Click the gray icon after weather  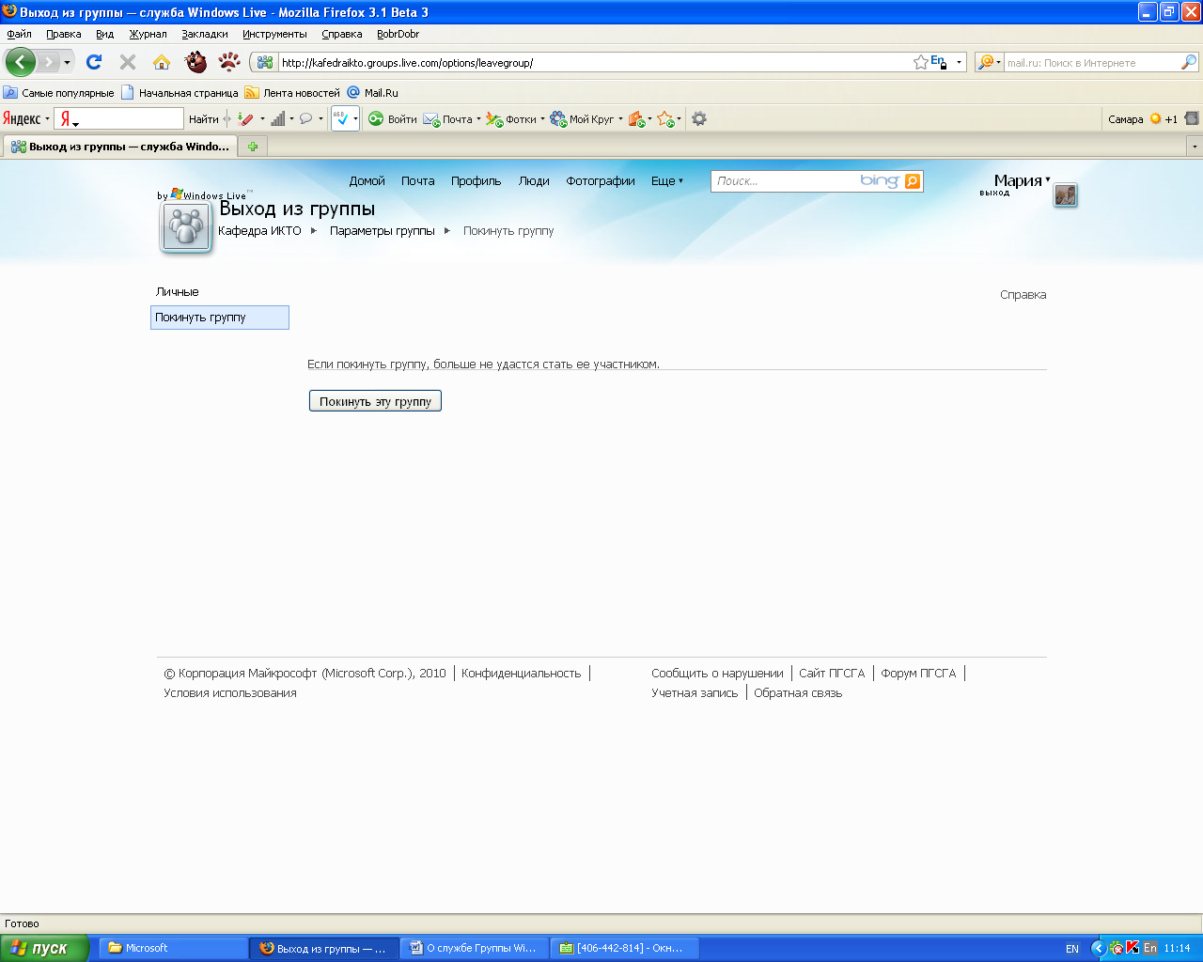[1192, 118]
